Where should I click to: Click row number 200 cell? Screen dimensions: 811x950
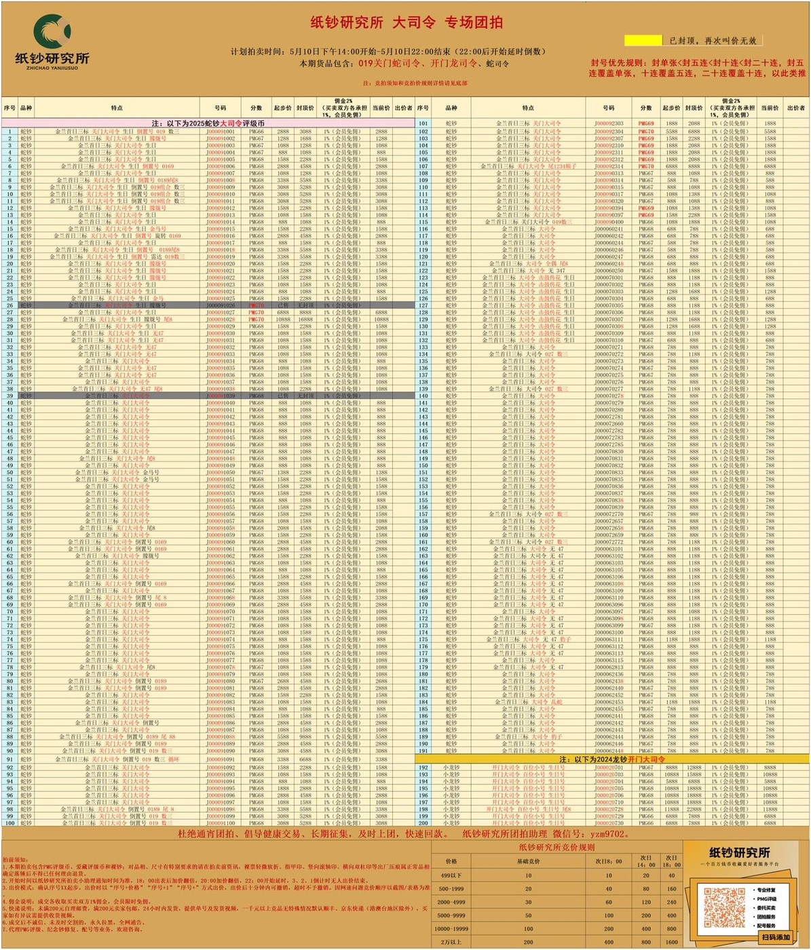[x=423, y=823]
